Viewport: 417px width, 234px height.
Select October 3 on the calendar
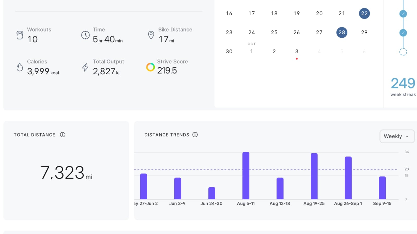click(297, 51)
